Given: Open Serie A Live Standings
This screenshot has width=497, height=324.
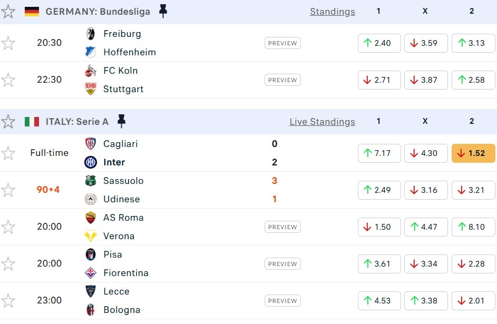Looking at the screenshot, I should pyautogui.click(x=322, y=122).
